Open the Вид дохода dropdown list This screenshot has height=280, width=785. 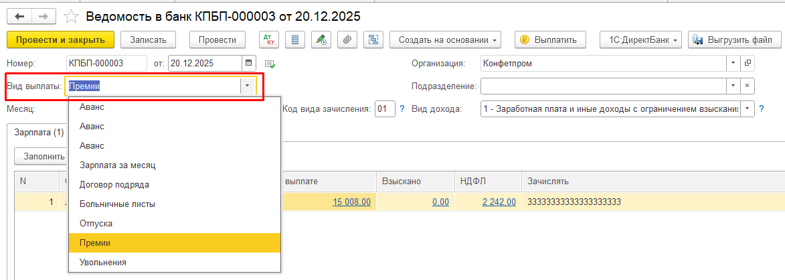(x=748, y=109)
